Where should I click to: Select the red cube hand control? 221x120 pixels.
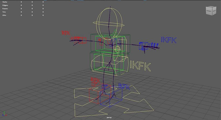(x=82, y=40)
